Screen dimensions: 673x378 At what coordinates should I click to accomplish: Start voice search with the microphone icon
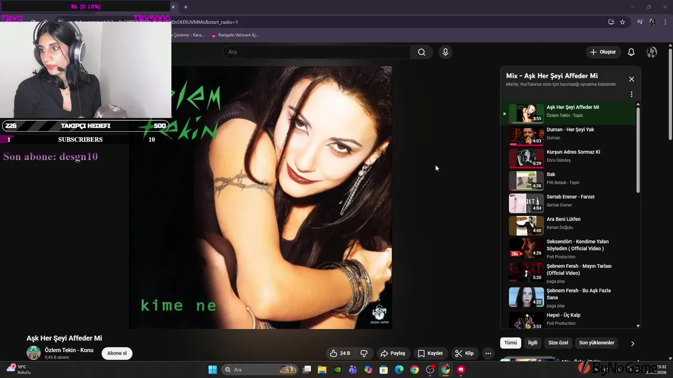tap(445, 52)
